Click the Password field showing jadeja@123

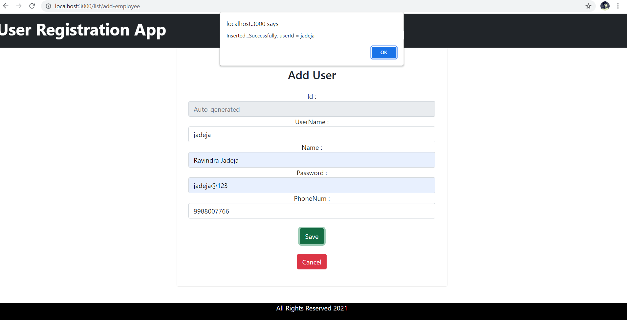pyautogui.click(x=312, y=185)
